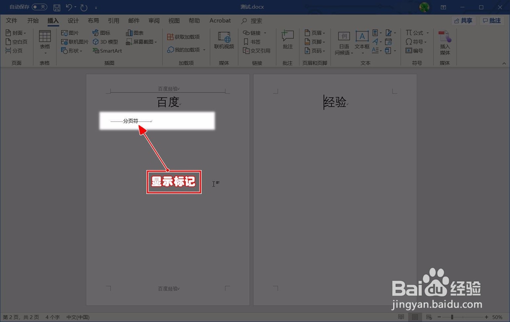Image resolution: width=510 pixels, height=322 pixels.
Task: Adjust the zoom slider at bottom right
Action: tap(452, 316)
